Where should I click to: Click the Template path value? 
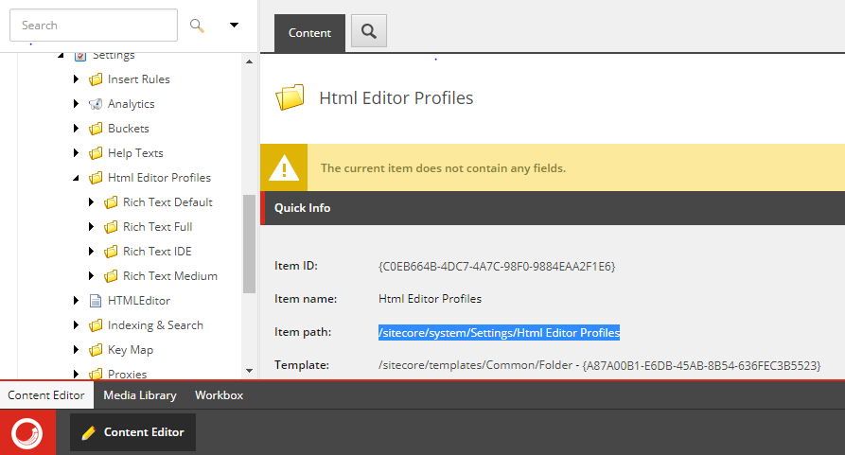coord(599,365)
